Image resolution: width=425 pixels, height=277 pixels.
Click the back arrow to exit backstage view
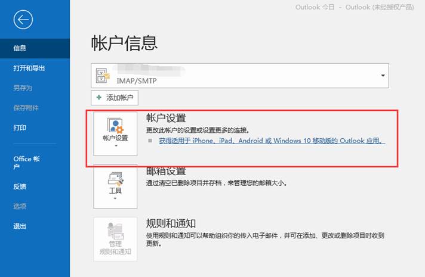(x=23, y=20)
